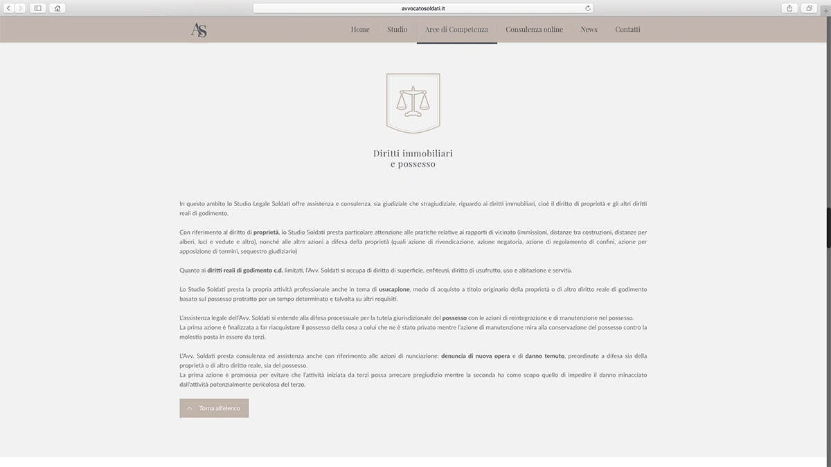
Task: Click the bold phrase diritti reali di godimento c.d.
Action: tap(245, 271)
